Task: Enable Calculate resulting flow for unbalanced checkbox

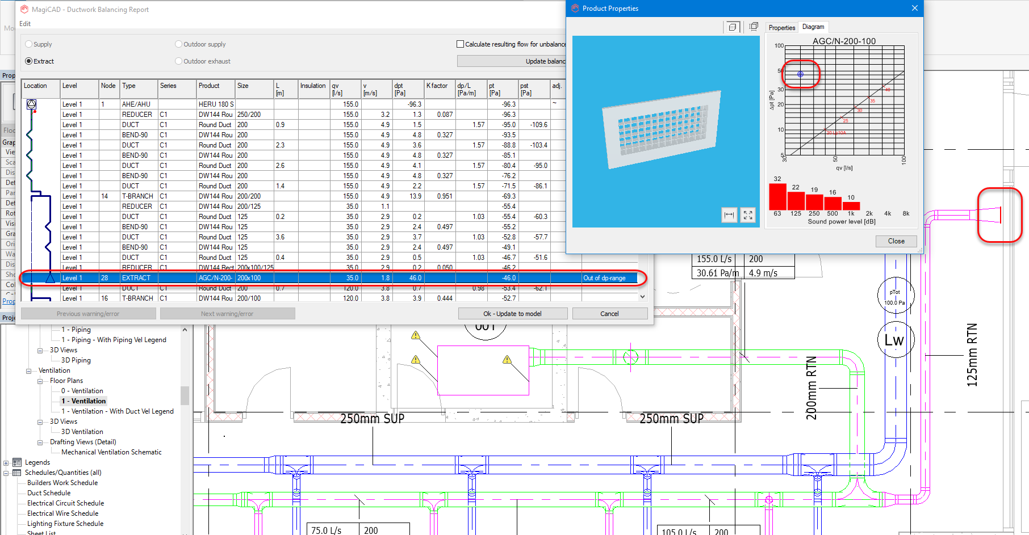Action: point(461,44)
